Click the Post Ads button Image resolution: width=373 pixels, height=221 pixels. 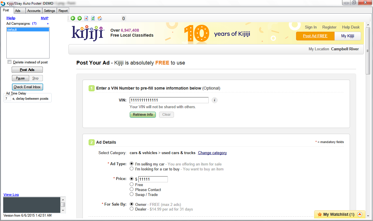point(27,70)
